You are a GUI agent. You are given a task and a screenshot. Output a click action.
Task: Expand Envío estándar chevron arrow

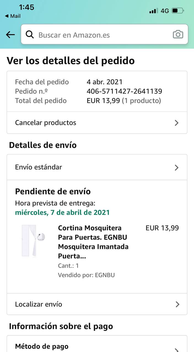tap(177, 167)
